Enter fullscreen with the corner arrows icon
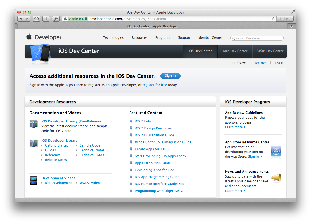 click(293, 12)
